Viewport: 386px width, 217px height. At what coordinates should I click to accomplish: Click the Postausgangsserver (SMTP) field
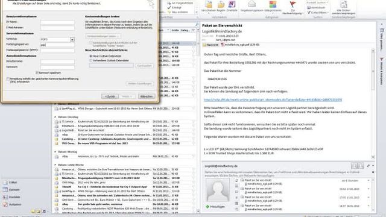coord(58,51)
